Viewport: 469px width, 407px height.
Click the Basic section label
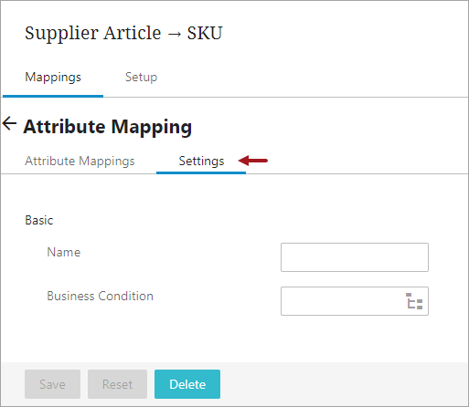39,220
